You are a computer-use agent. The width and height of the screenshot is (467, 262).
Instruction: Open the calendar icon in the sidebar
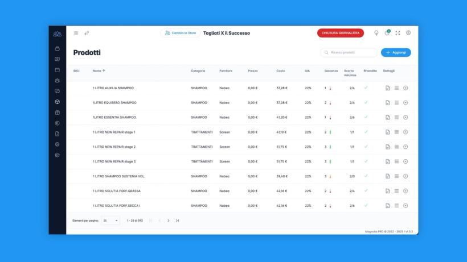pyautogui.click(x=57, y=70)
